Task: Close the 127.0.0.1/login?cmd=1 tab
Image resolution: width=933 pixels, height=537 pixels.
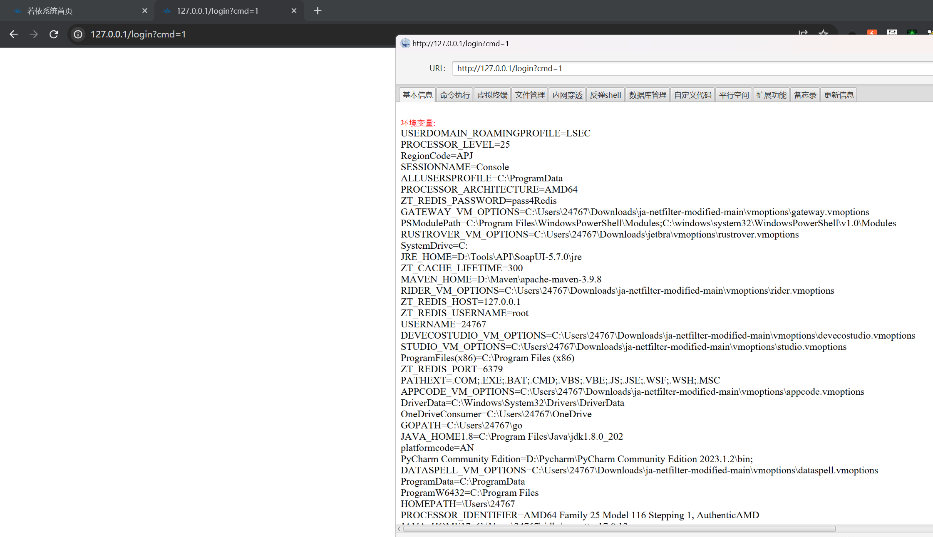Action: pos(294,11)
